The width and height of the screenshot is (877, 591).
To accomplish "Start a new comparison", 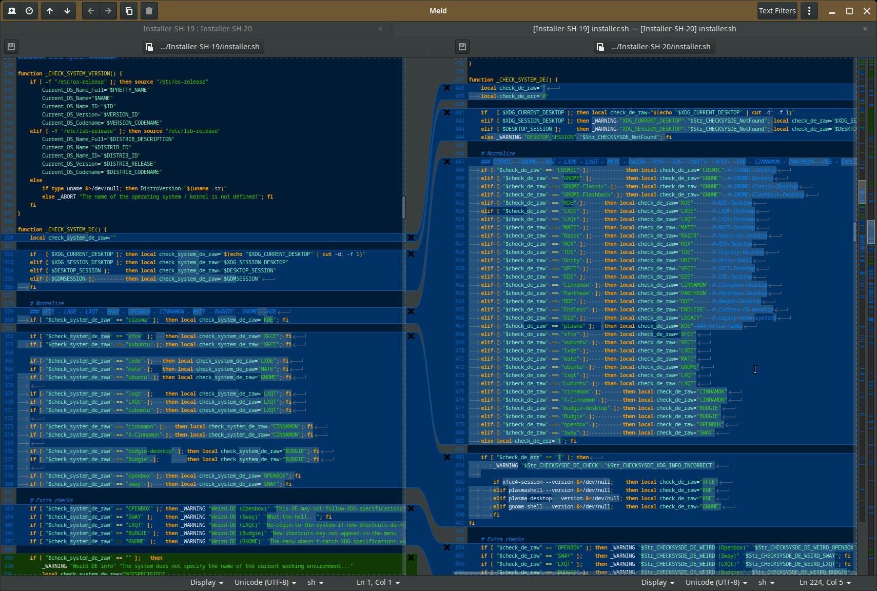I will click(12, 11).
